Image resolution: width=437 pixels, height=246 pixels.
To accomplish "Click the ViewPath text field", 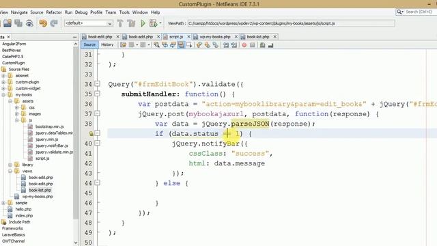I will (x=292, y=23).
